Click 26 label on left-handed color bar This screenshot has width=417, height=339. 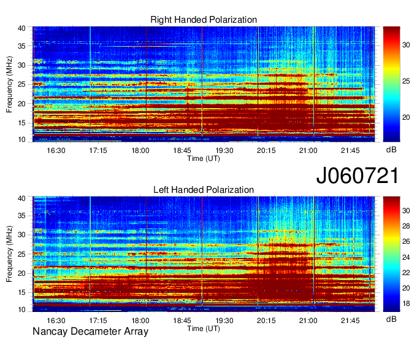406,242
